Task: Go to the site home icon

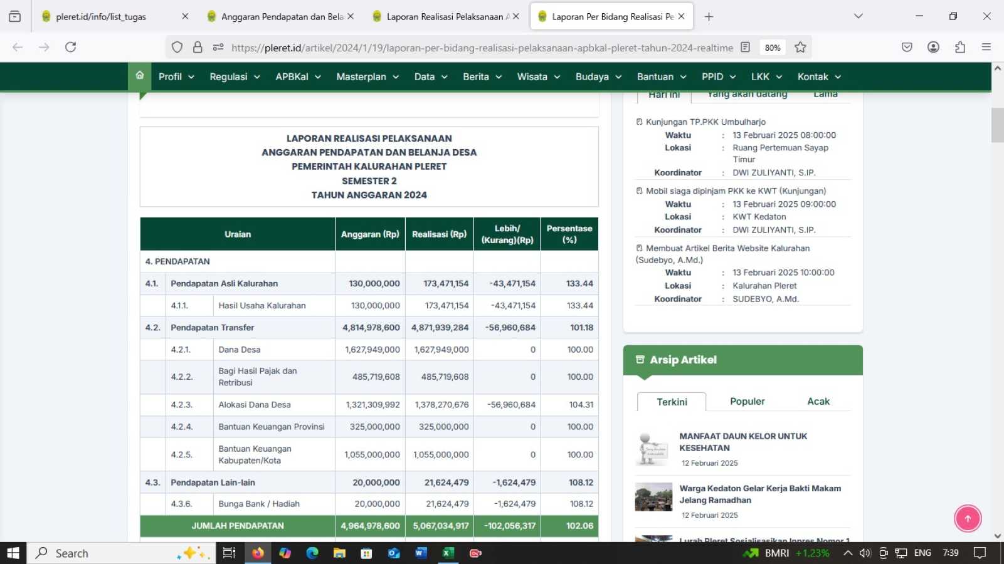Action: 140,76
